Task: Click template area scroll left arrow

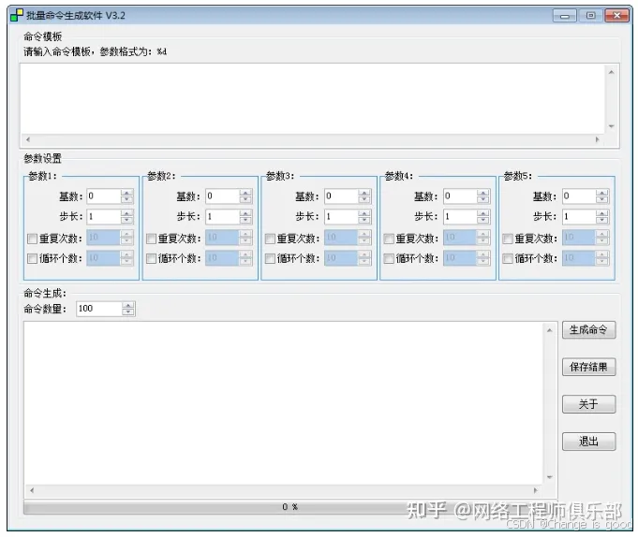Action: [x=28, y=139]
